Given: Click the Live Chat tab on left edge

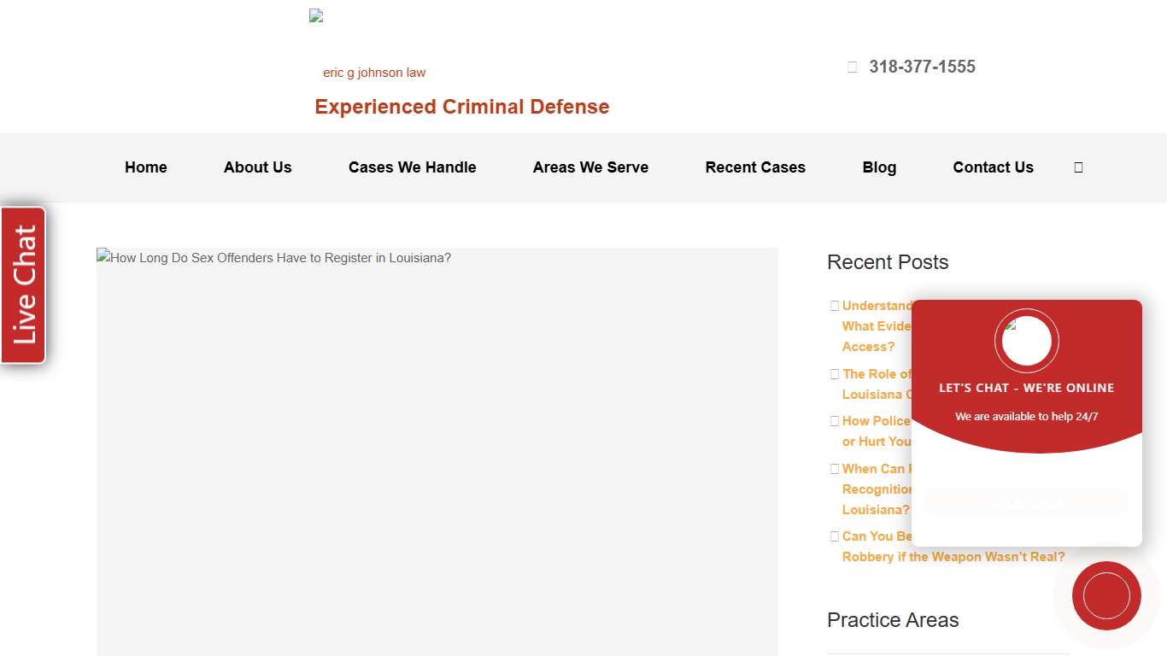Looking at the screenshot, I should coord(22,284).
